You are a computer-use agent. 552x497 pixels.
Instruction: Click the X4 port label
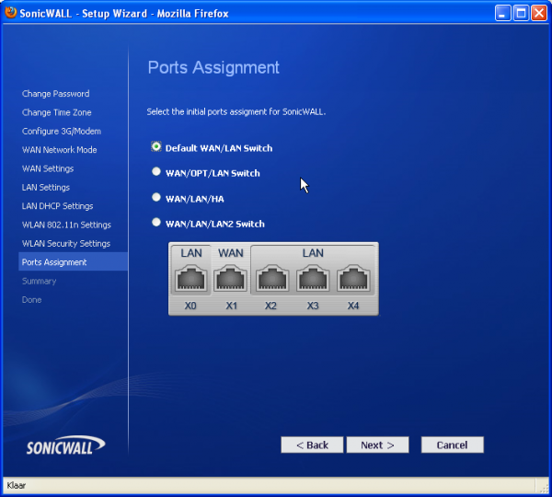[353, 306]
